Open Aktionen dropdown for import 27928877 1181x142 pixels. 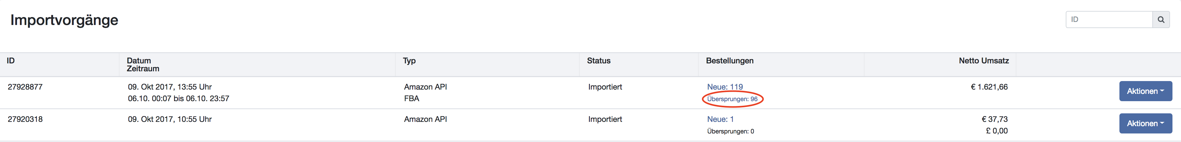click(x=1146, y=91)
